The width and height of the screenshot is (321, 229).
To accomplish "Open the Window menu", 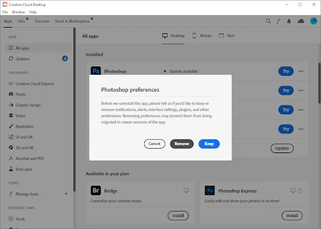I will click(x=18, y=12).
